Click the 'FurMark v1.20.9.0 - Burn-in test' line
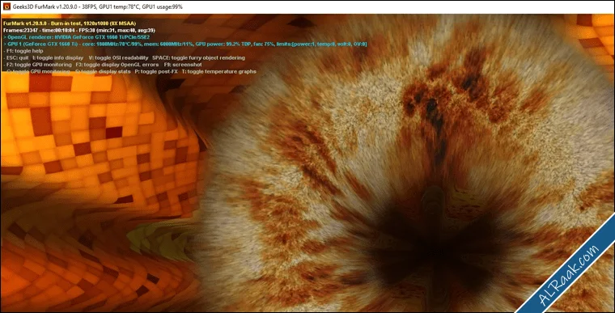The height and width of the screenshot is (313, 615). (x=70, y=23)
